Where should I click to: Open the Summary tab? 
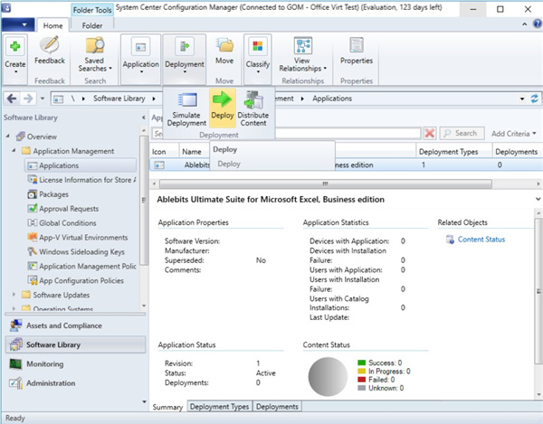(x=167, y=407)
